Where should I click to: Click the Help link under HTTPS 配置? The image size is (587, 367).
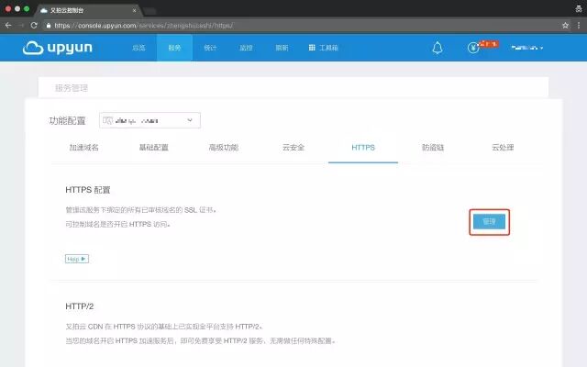click(x=77, y=259)
